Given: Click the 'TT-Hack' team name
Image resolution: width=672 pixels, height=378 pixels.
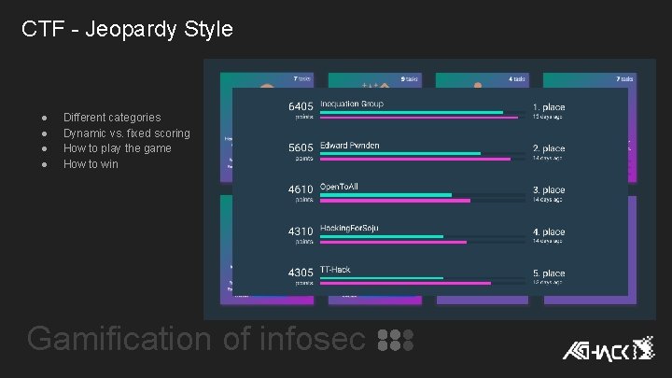Looking at the screenshot, I should (335, 270).
